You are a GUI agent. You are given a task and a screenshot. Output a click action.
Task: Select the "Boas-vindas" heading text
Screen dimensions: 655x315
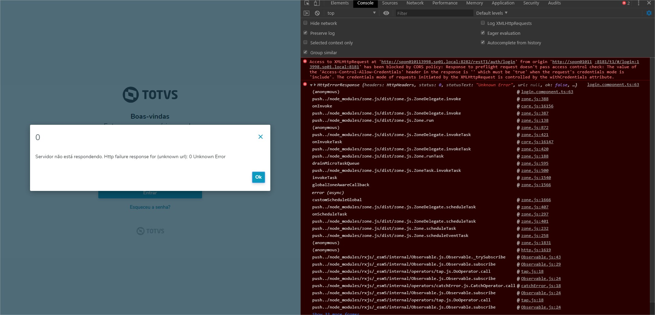150,116
